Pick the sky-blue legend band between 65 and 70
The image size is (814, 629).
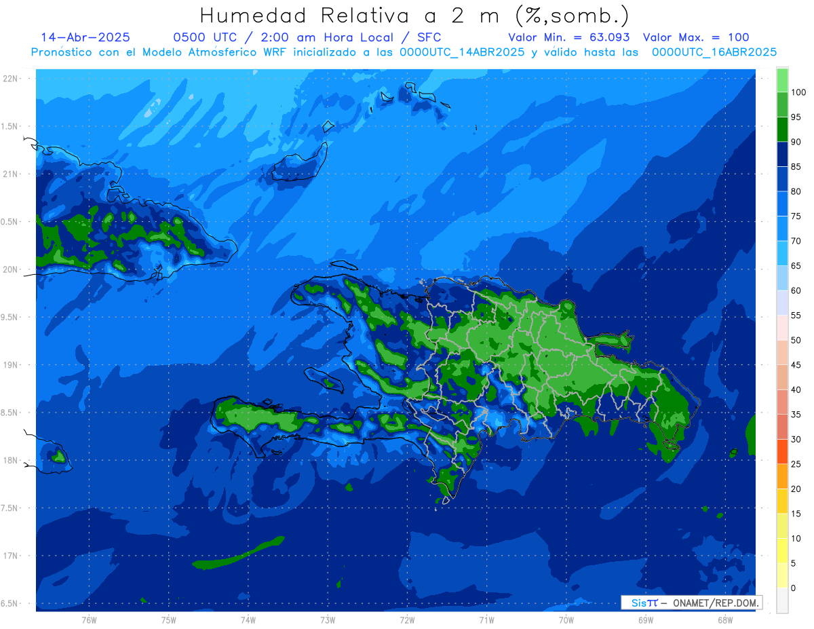(782, 253)
